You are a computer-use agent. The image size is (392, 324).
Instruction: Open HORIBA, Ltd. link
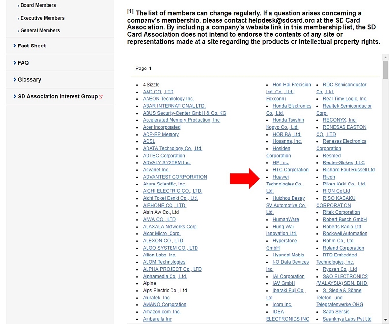coord(287,134)
